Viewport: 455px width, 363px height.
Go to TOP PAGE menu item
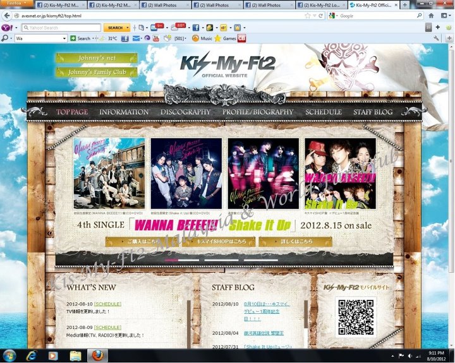pos(72,112)
